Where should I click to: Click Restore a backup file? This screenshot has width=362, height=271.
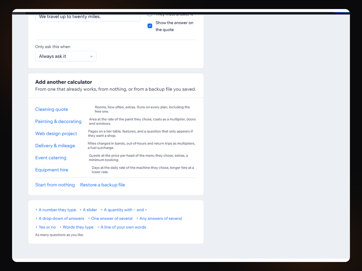pos(103,185)
